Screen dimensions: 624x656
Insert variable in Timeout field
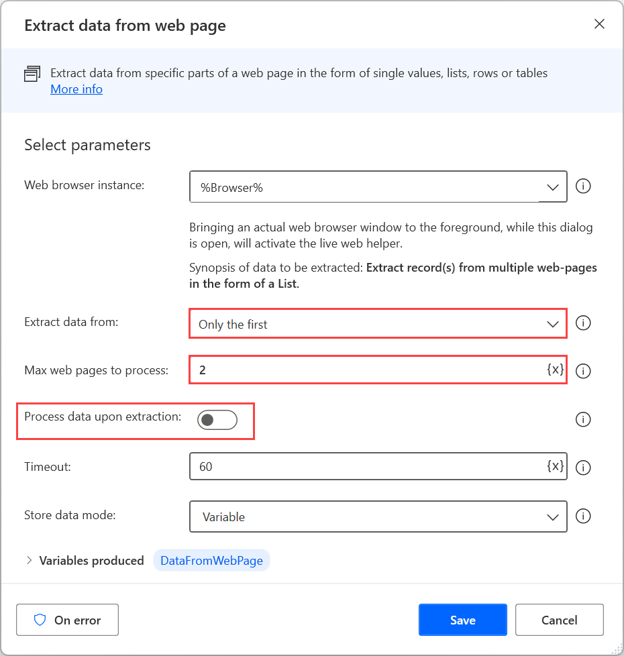pyautogui.click(x=555, y=466)
